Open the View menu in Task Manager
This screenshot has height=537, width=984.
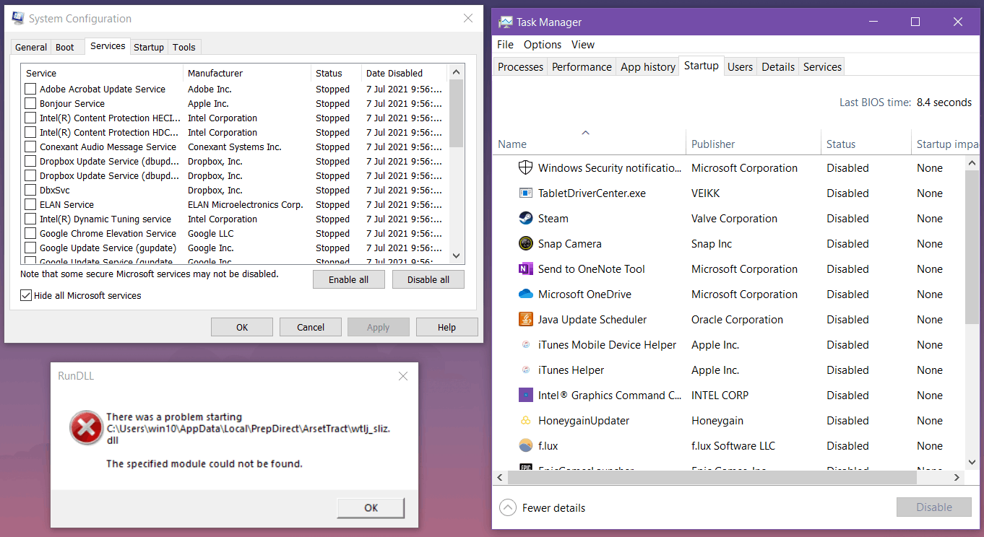(583, 45)
